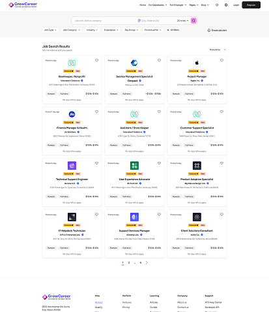The width and height of the screenshot is (269, 312).
Task: Click Create job alert
Action: point(217,30)
